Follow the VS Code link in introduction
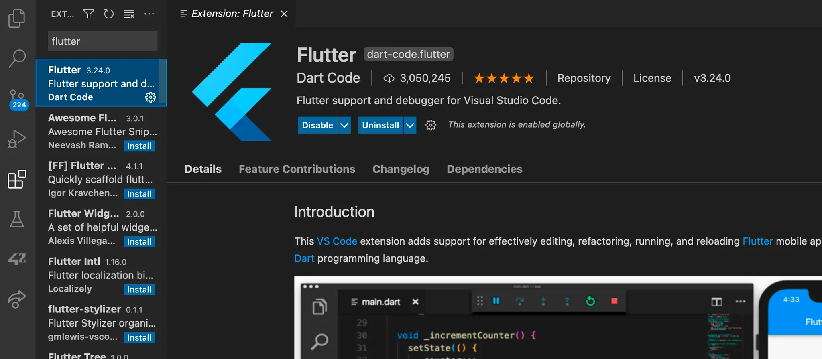The image size is (822, 359). (337, 241)
